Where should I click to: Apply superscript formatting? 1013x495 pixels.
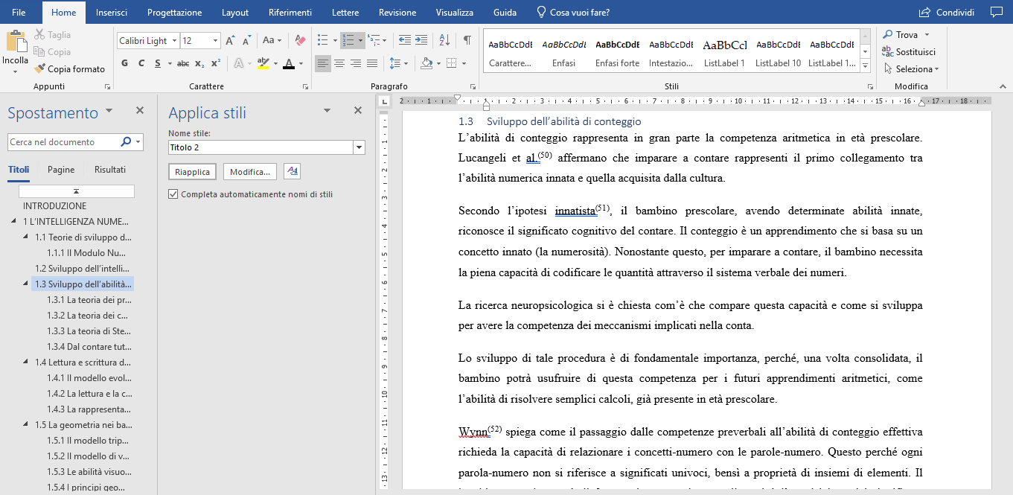click(216, 63)
